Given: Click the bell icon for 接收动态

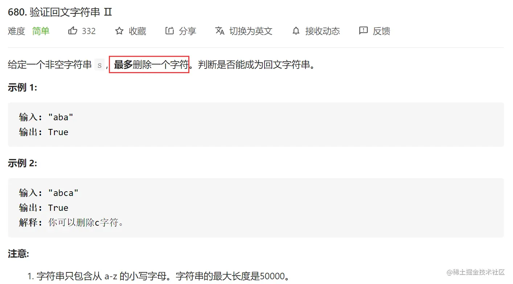Looking at the screenshot, I should [x=296, y=31].
